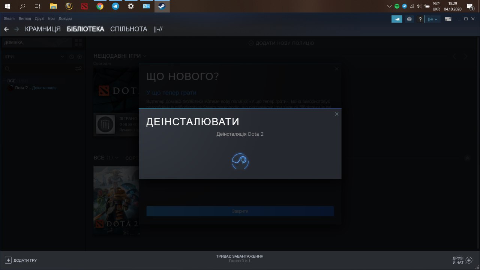
Task: Page the recent games shelf right with the arrow
Action: coord(465,56)
